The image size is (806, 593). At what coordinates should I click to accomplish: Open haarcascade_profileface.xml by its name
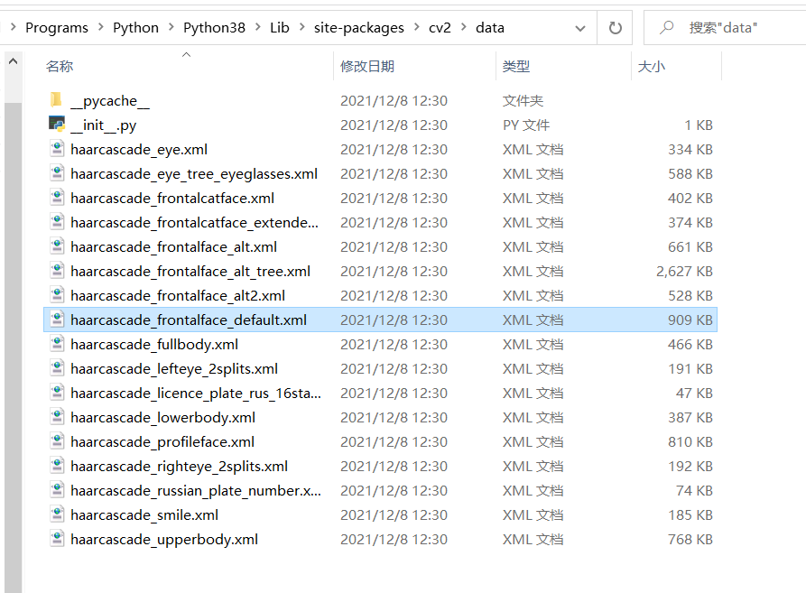(162, 441)
